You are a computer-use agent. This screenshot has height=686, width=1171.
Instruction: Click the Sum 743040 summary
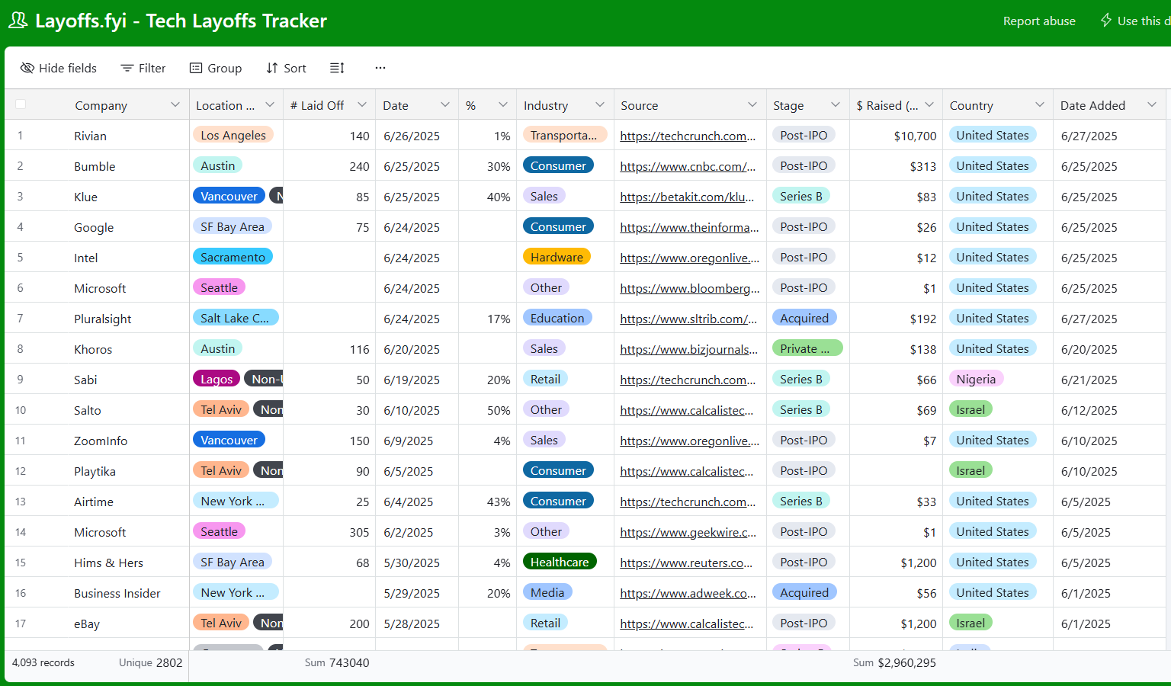337,663
